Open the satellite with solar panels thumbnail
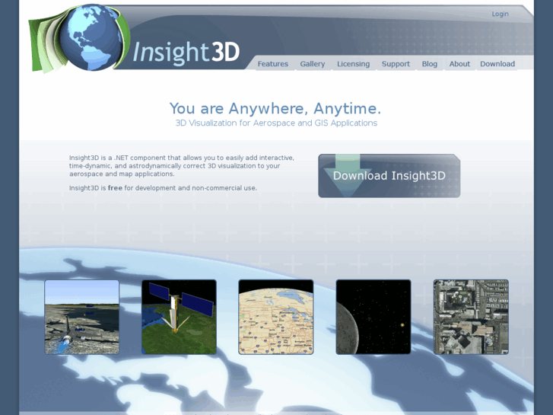This screenshot has height=415, width=553. tap(179, 317)
